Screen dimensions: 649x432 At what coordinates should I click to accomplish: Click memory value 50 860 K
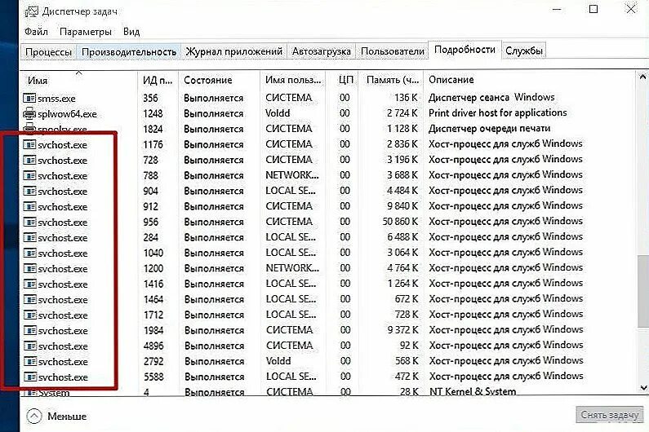[400, 222]
